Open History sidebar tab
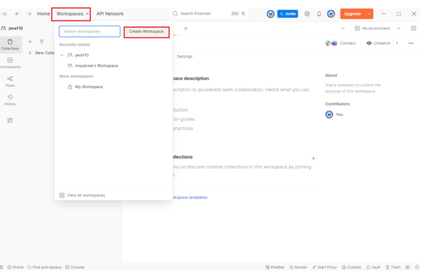Viewport: 430px width, 271px height. 10,100
